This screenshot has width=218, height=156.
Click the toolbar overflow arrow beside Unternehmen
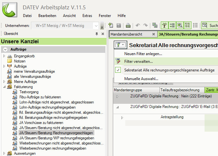(102, 26)
